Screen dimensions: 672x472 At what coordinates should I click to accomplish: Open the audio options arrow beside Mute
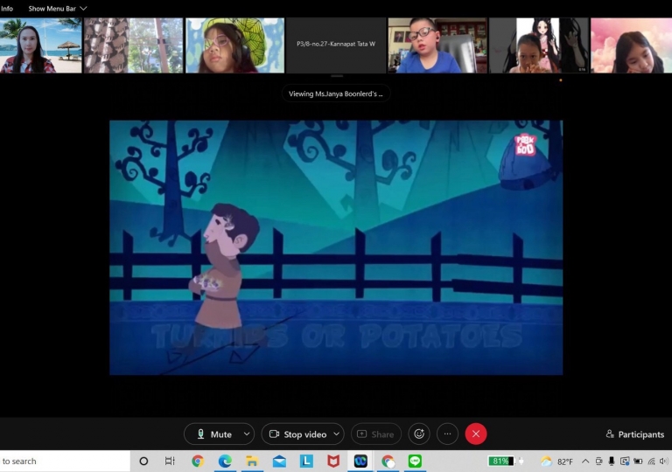point(247,434)
